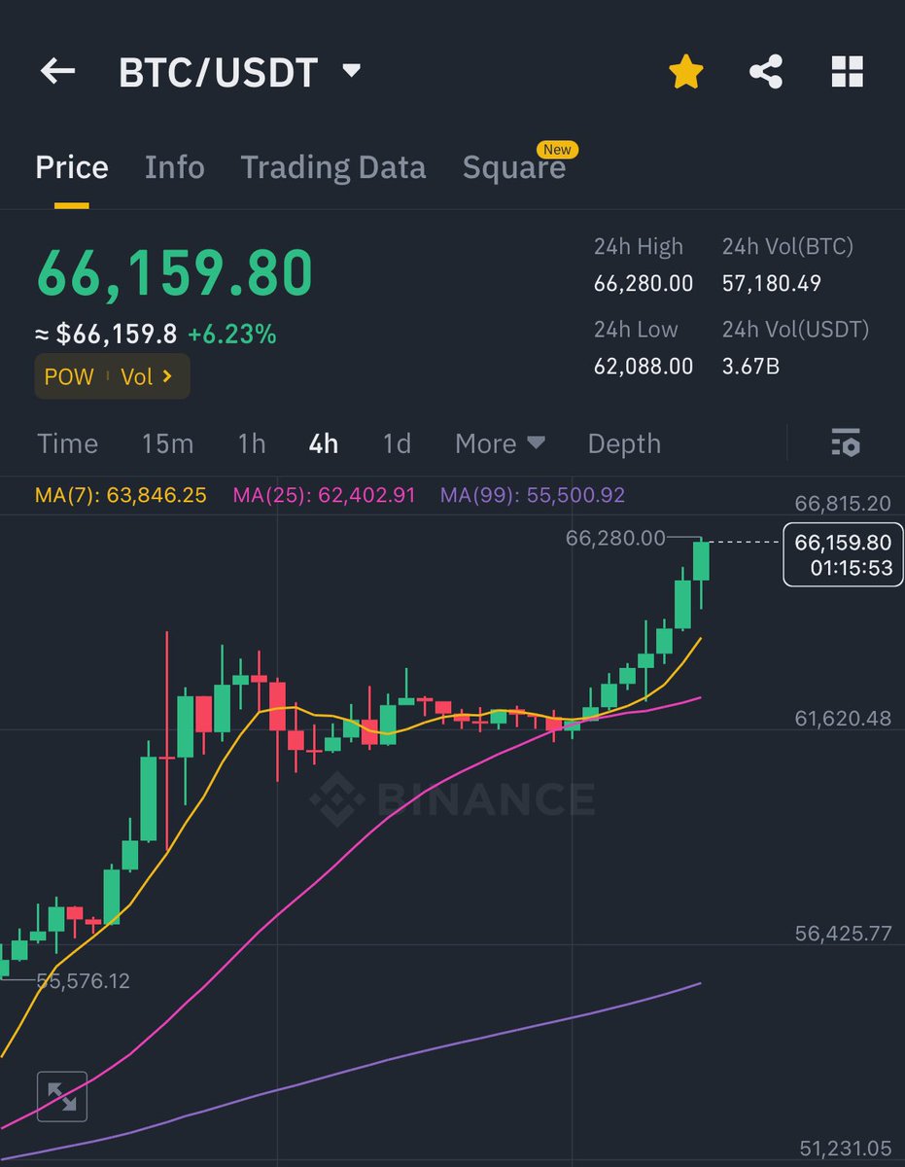
Task: Open the Trading Data tab
Action: pyautogui.click(x=333, y=167)
